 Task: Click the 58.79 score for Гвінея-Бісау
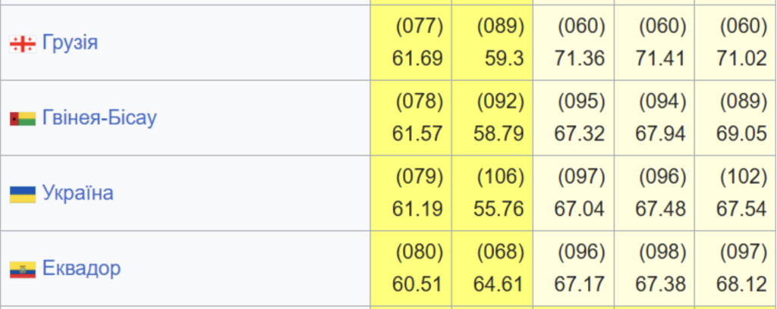click(499, 134)
